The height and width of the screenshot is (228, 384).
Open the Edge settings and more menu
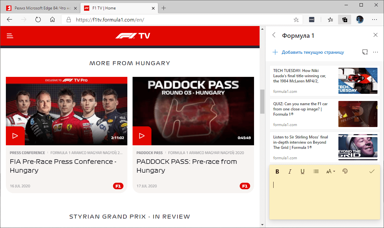375,20
